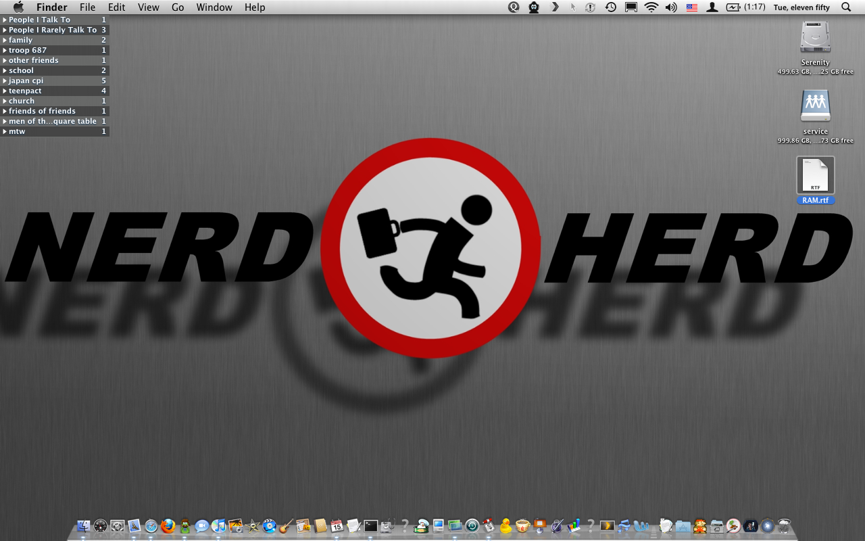Screen dimensions: 865x541
Task: Launch iDVD disc icon in dock
Action: 269,525
